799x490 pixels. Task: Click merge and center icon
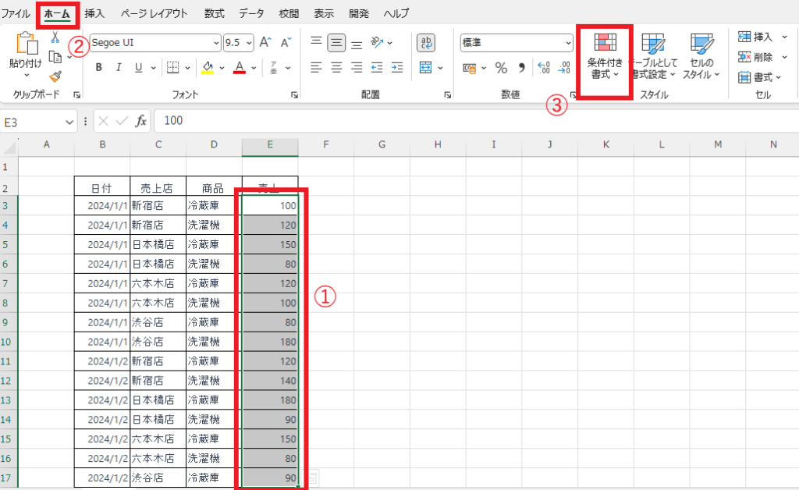coord(425,67)
